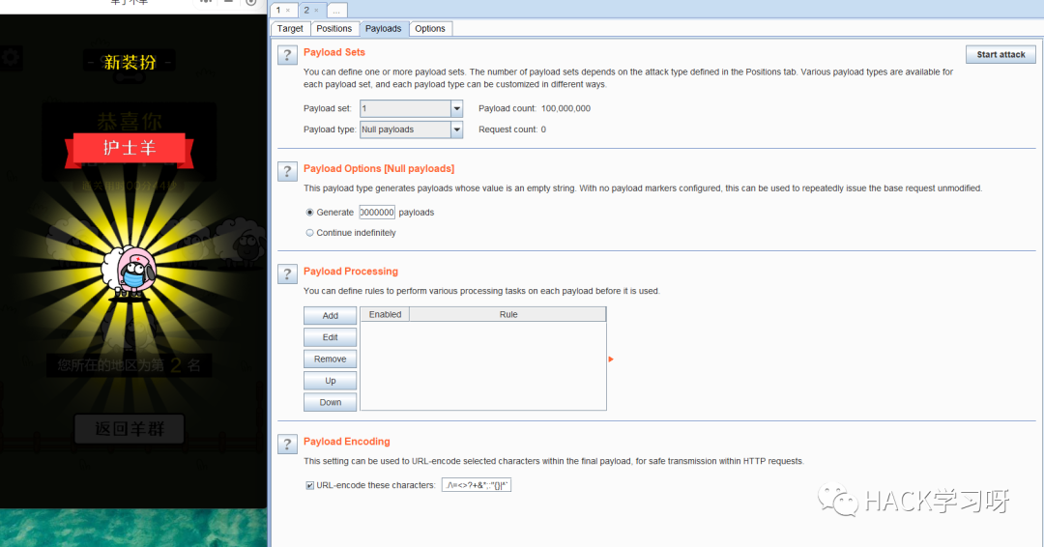Click Edit in Payload Processing

click(331, 337)
